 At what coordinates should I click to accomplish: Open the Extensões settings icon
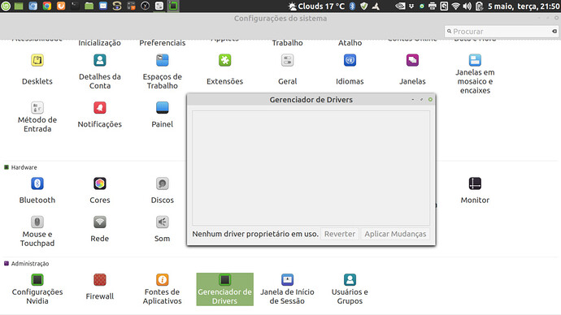(224, 60)
